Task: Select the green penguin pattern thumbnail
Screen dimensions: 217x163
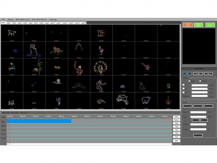Action: tap(168, 84)
